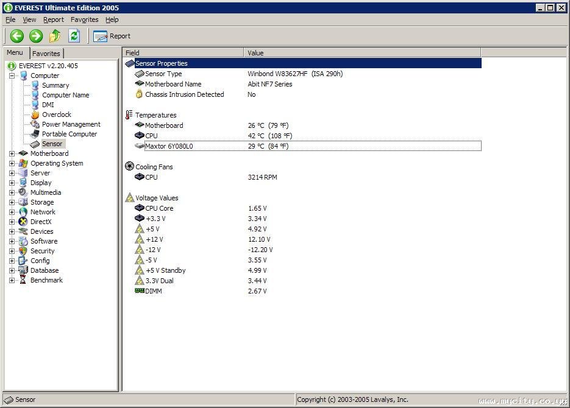Expand the Motherboard tree node

tap(12, 153)
